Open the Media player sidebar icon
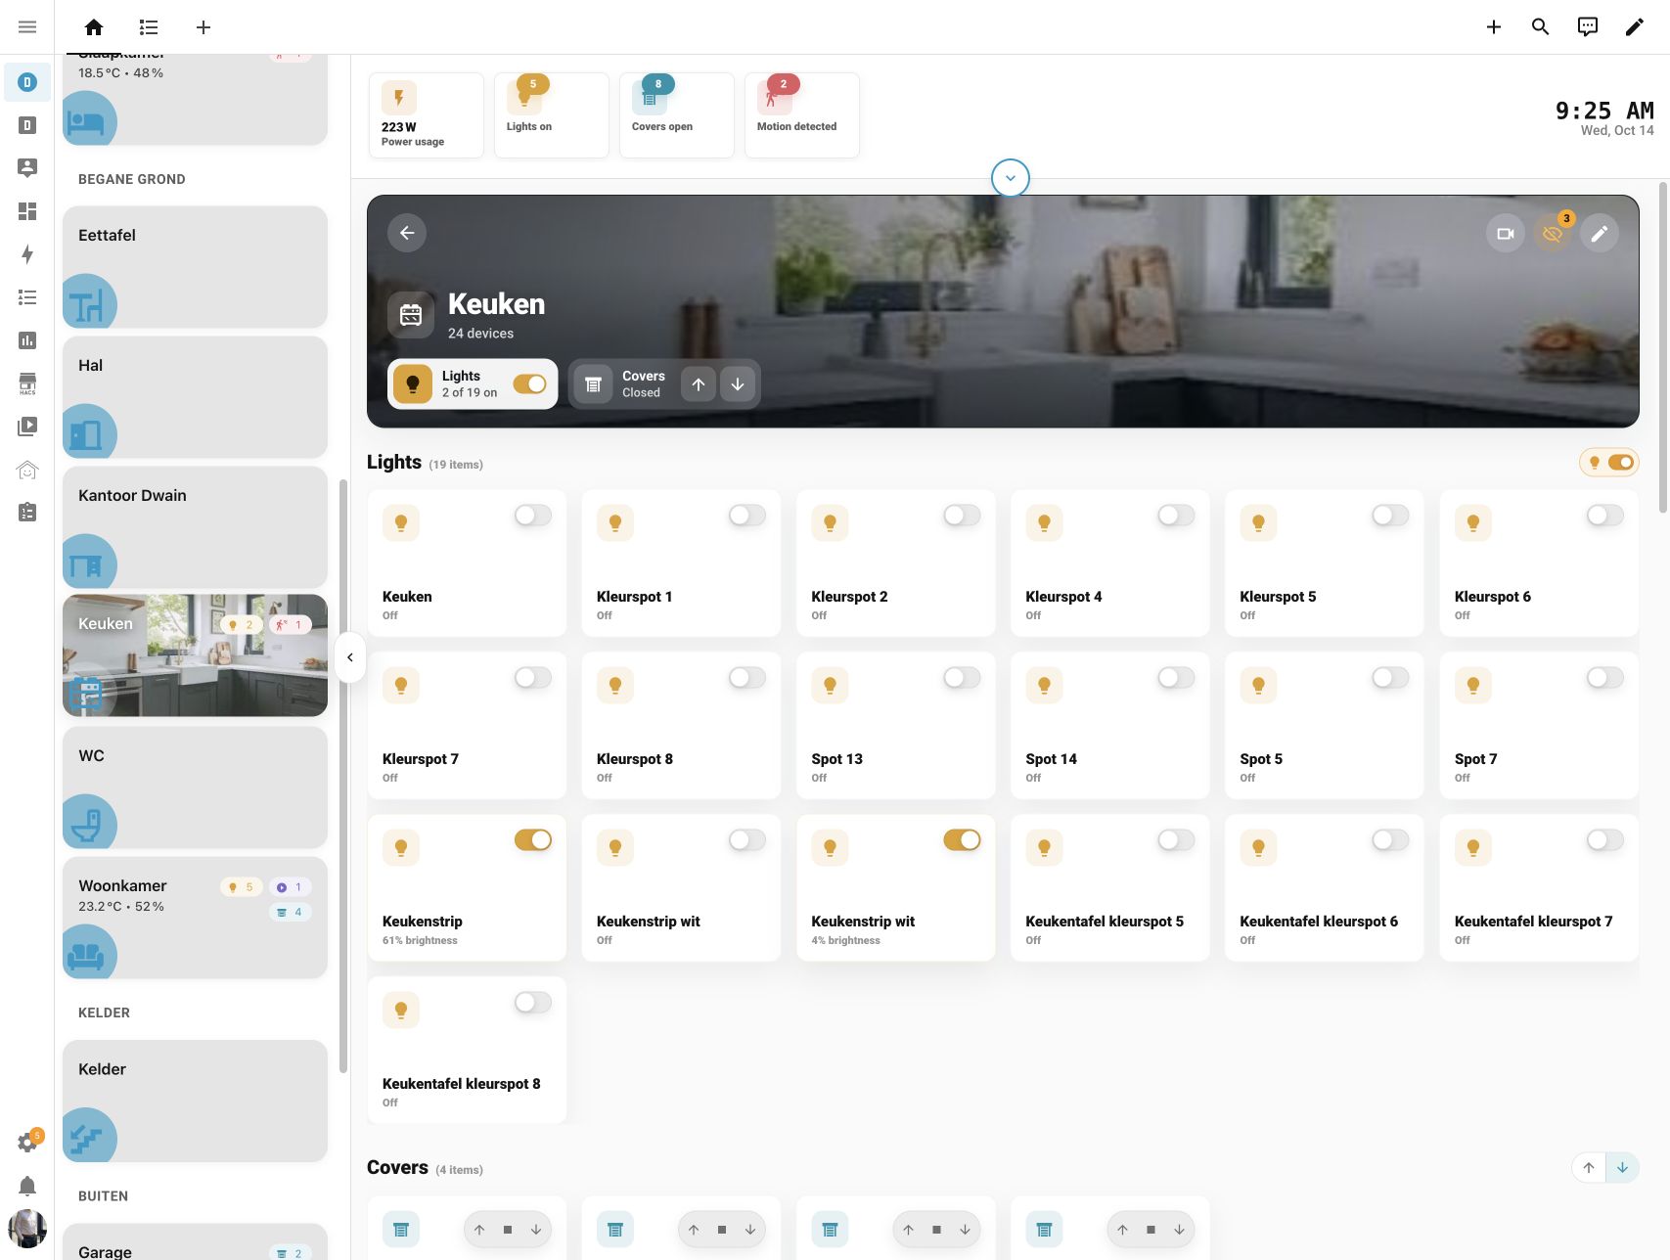 (27, 427)
